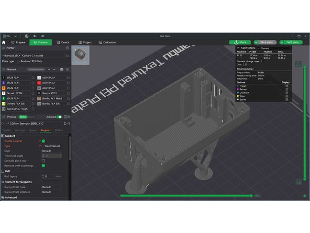This screenshot has height=233, width=310.
Task: Click the Save icon in title bar
Action: pos(26,36)
